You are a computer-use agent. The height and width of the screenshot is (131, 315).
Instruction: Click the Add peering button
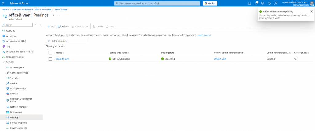[51, 27]
